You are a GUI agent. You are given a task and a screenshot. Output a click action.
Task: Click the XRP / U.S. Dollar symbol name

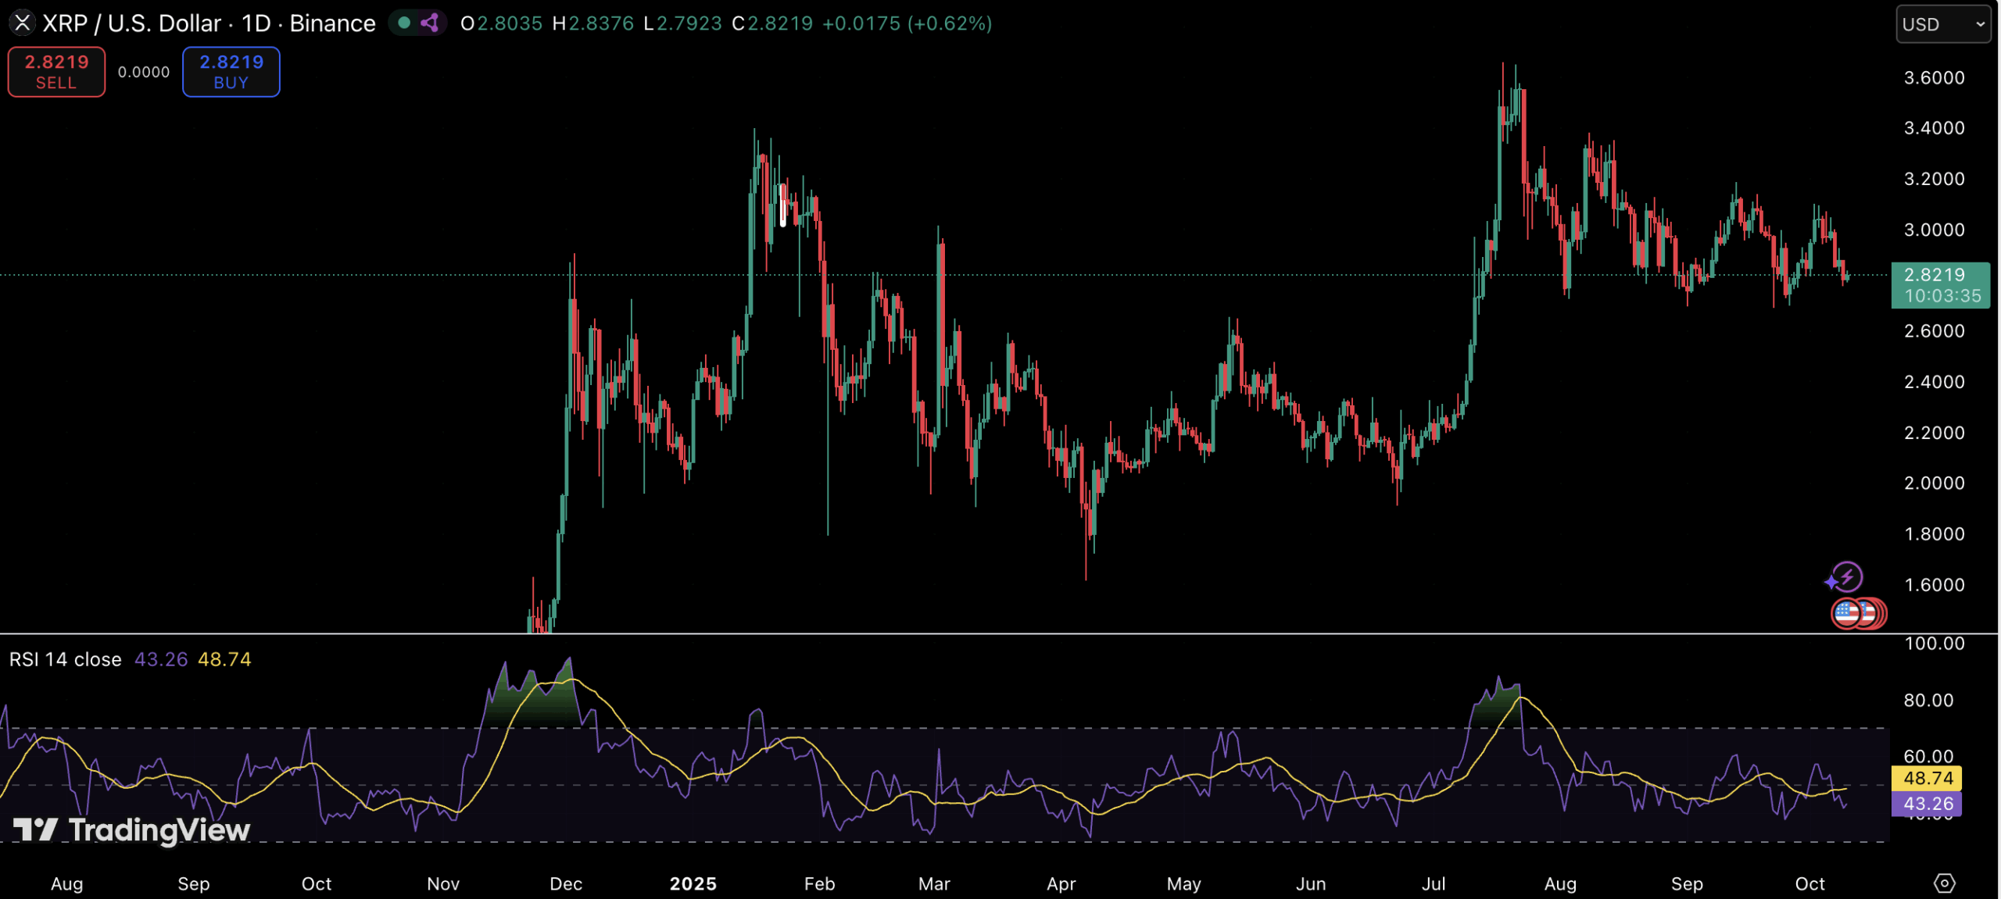point(131,23)
